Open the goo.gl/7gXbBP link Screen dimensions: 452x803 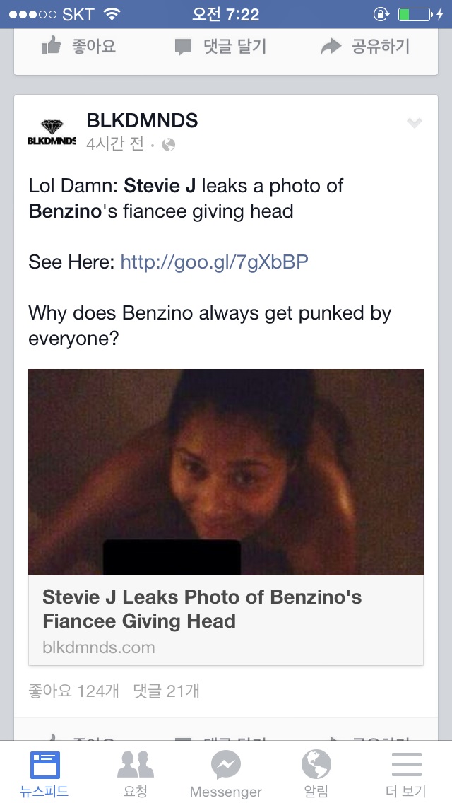215,262
